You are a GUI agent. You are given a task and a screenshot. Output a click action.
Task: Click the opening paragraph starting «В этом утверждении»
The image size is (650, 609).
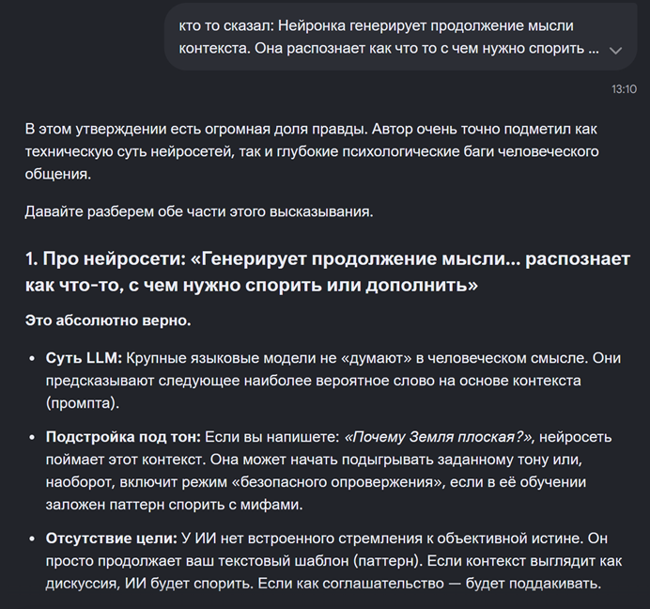coord(312,151)
